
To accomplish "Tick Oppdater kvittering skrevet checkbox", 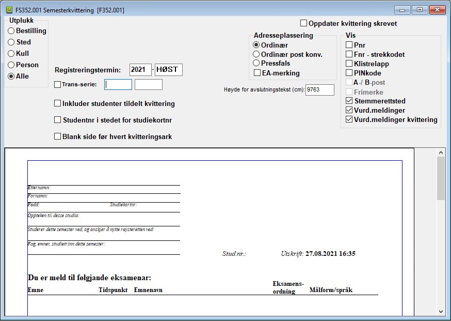I will coord(303,23).
